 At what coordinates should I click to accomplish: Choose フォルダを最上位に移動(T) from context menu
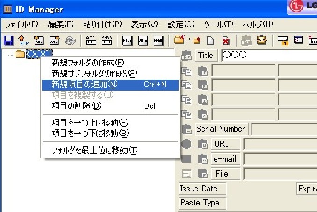click(x=110, y=150)
